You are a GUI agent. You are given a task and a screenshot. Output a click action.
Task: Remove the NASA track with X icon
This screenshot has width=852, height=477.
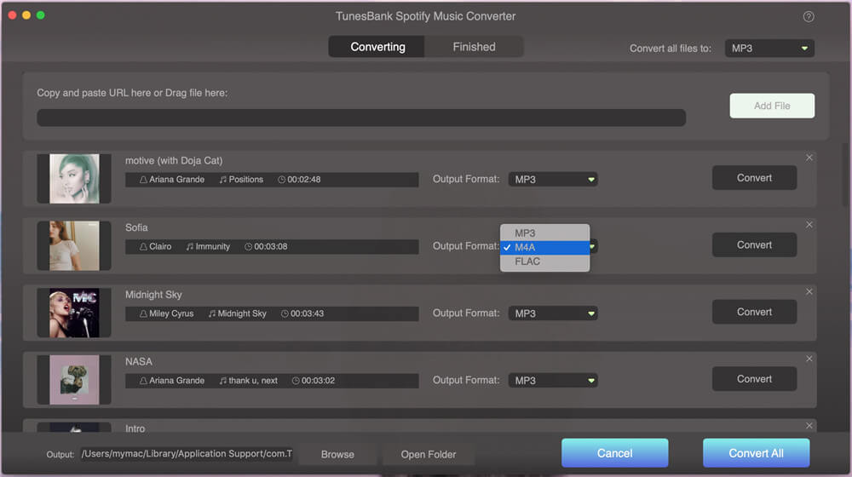[x=809, y=359]
